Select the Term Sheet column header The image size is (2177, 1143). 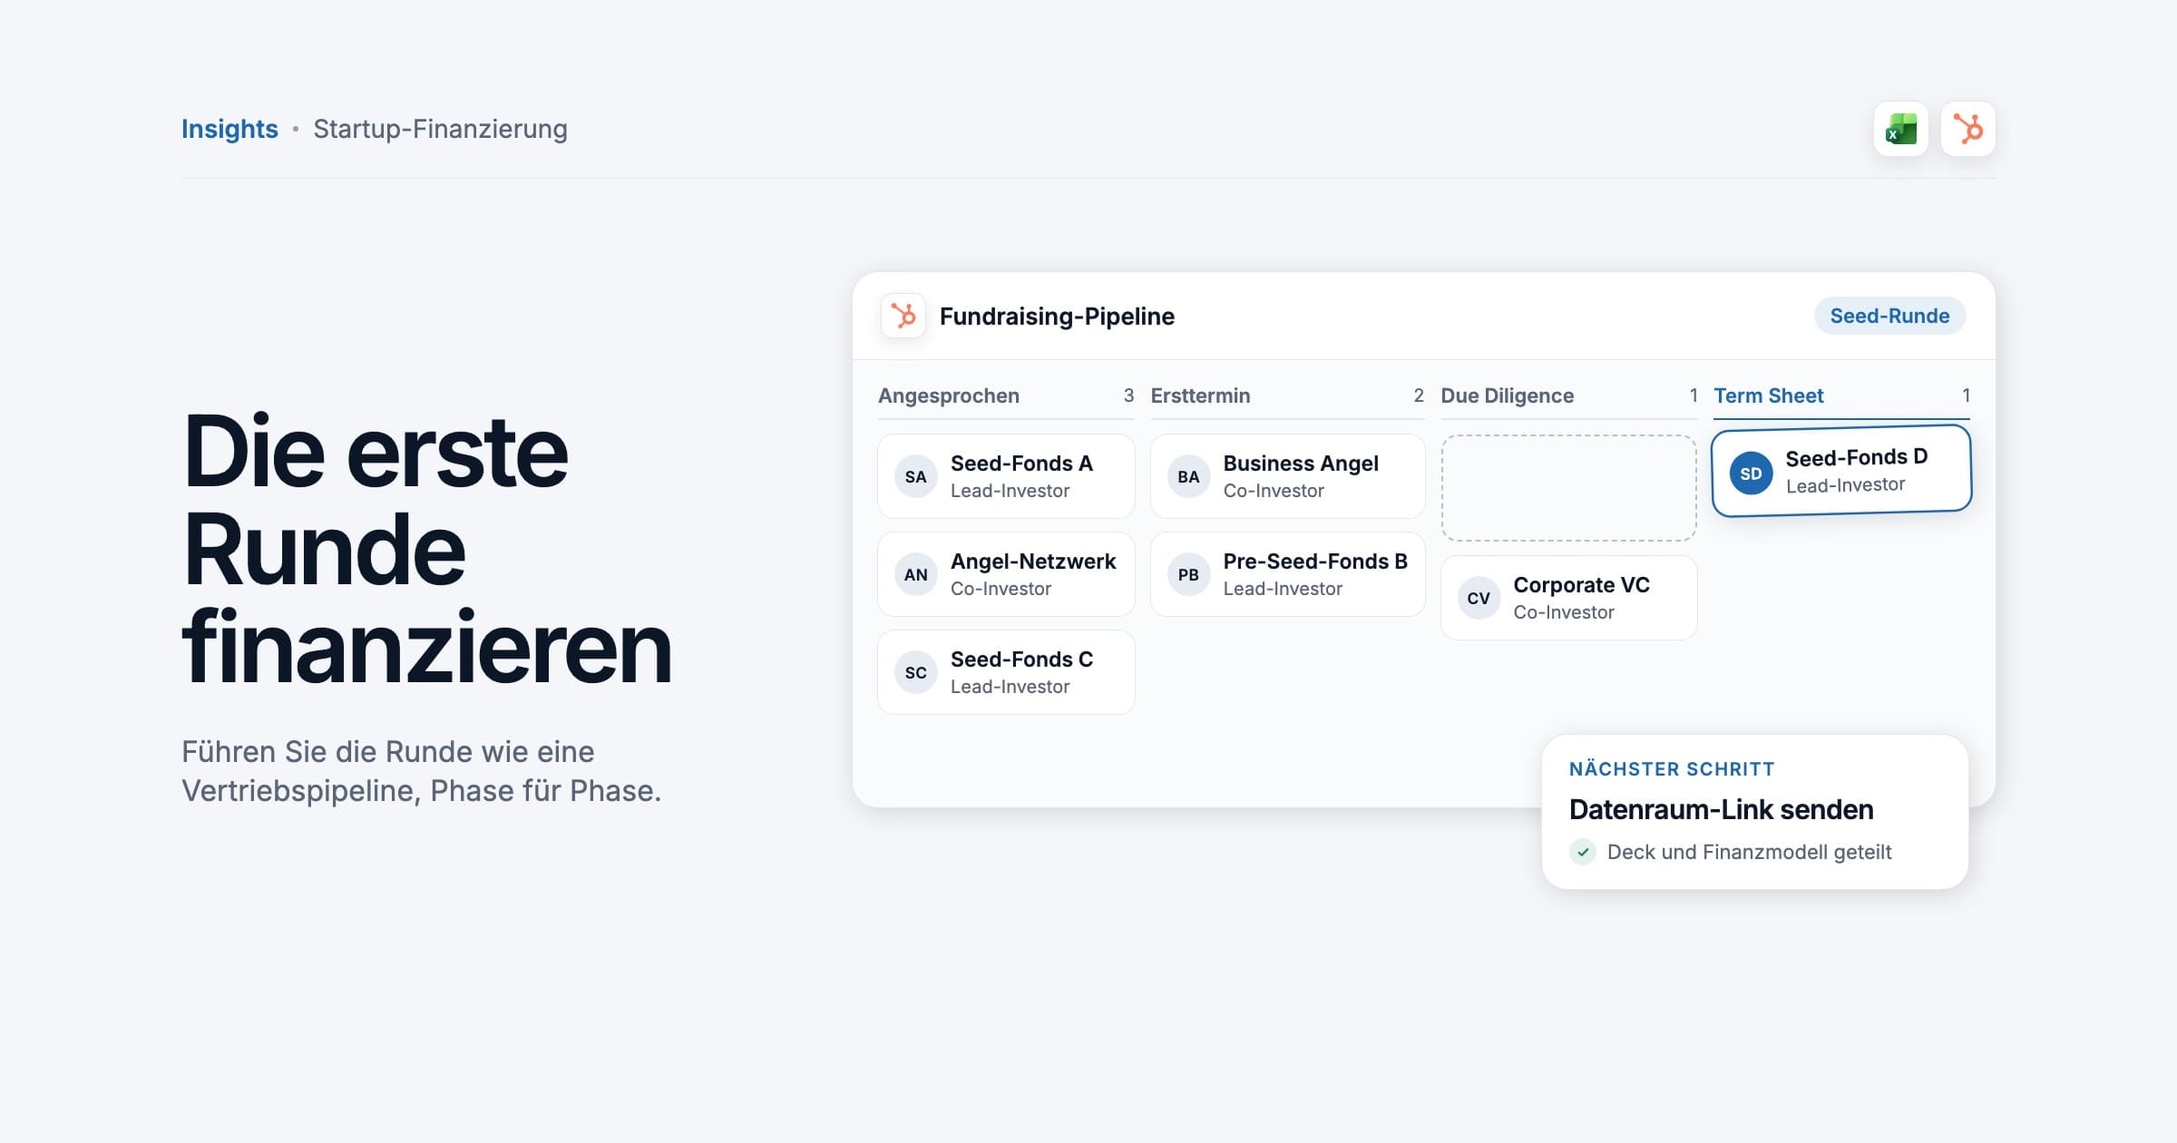(1768, 396)
